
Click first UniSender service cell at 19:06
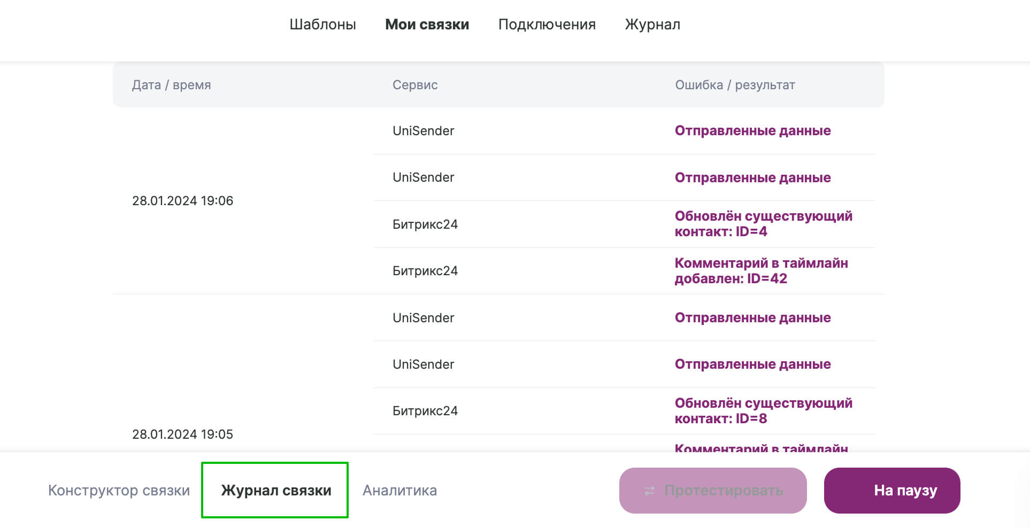click(423, 131)
